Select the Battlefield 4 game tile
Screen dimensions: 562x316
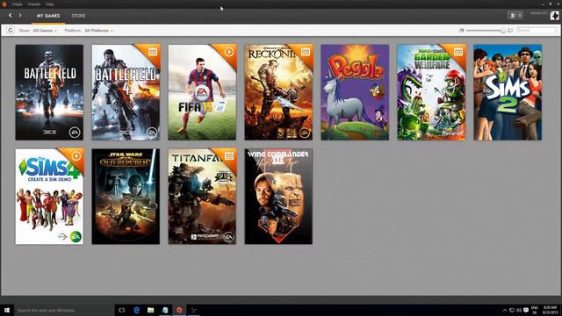(126, 92)
